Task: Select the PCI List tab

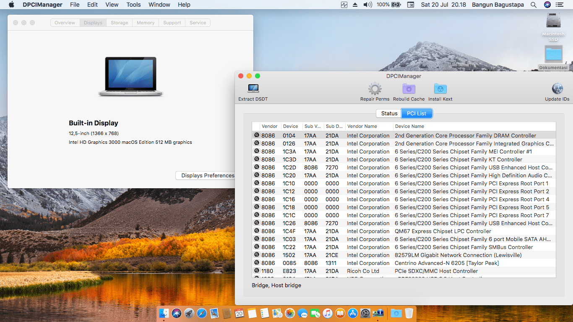Action: [x=417, y=114]
